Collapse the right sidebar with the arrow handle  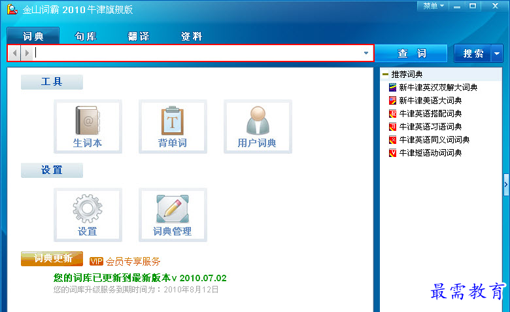coord(506,184)
